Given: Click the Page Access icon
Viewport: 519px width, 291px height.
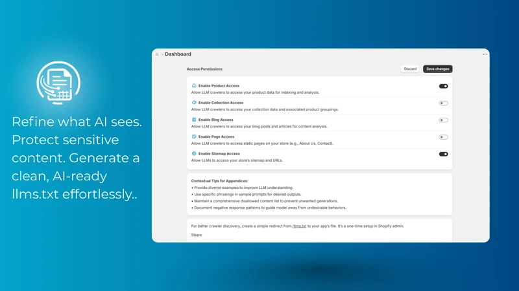Looking at the screenshot, I should [194, 136].
